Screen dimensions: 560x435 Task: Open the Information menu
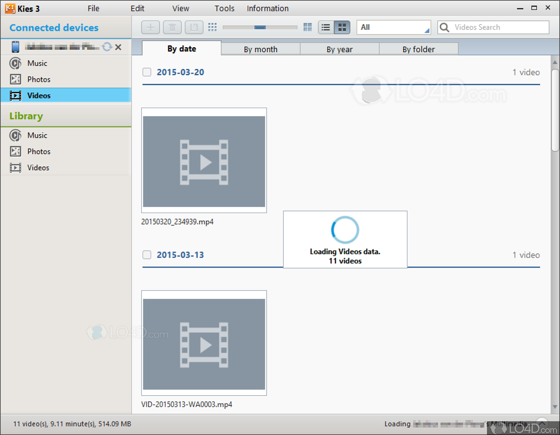(x=267, y=8)
